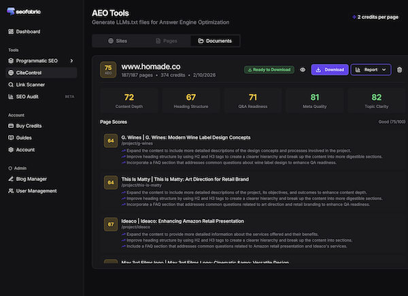
Task: Download the homade.co LLMs file
Action: [330, 70]
